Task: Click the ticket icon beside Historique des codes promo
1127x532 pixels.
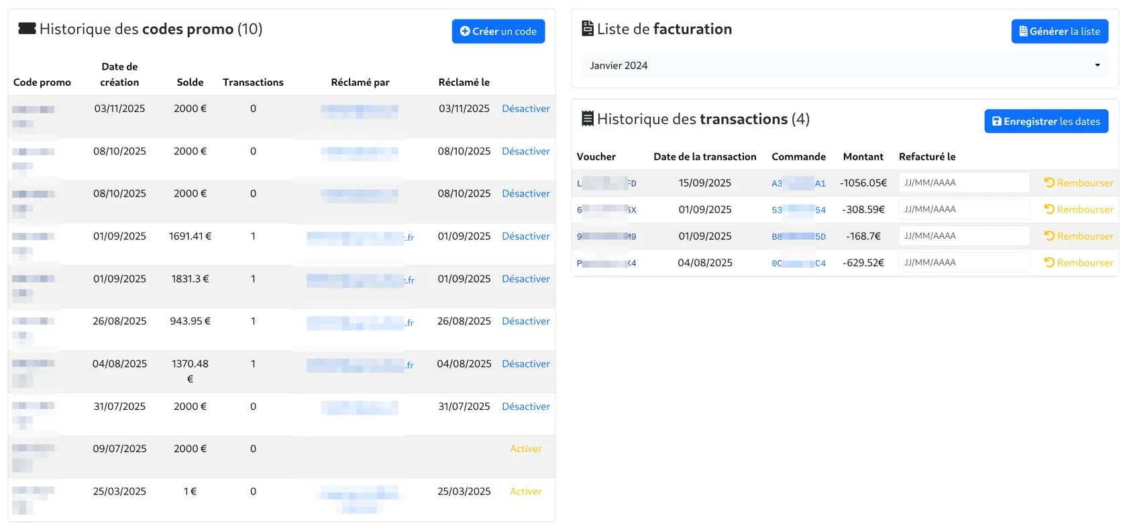Action: tap(27, 29)
